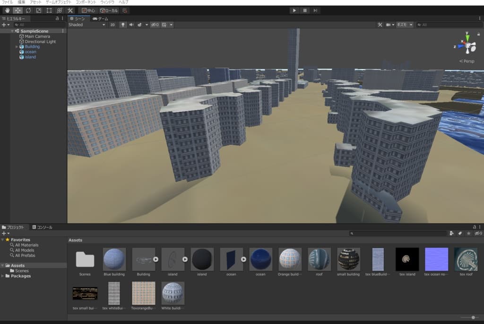Toggle scene audio with the speaker icon
Viewport: 484px width, 324px height.
131,25
